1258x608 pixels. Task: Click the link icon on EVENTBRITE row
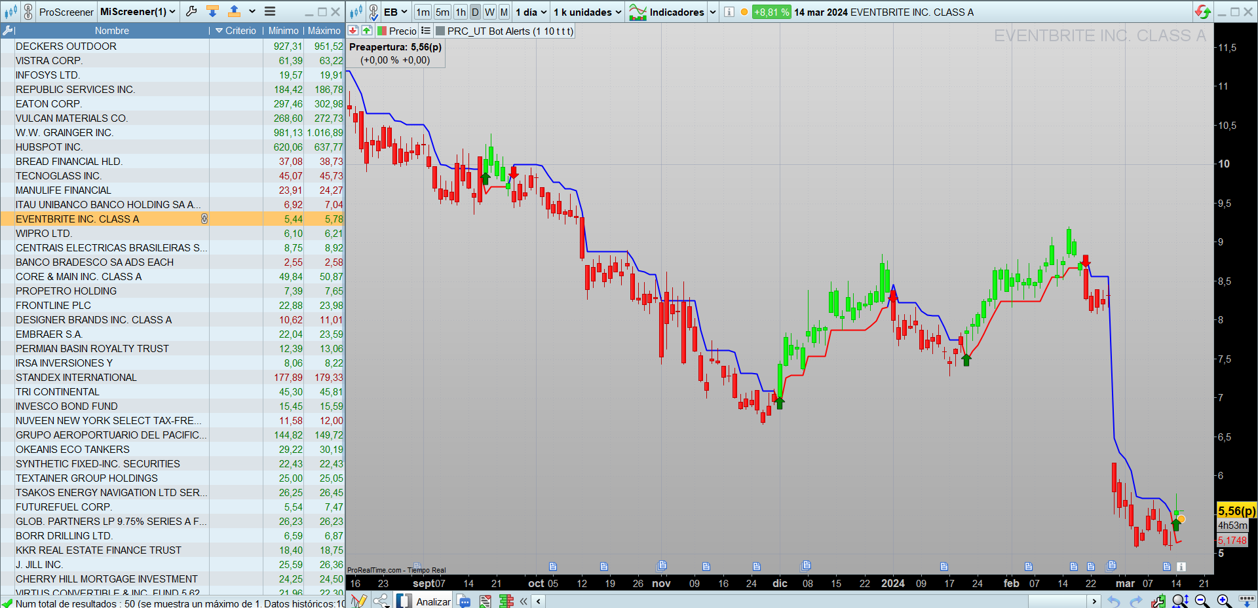point(204,219)
